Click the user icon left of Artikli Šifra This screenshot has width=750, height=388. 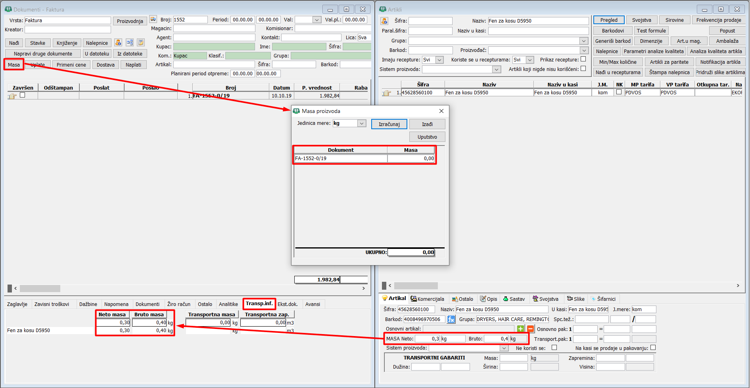coord(384,21)
